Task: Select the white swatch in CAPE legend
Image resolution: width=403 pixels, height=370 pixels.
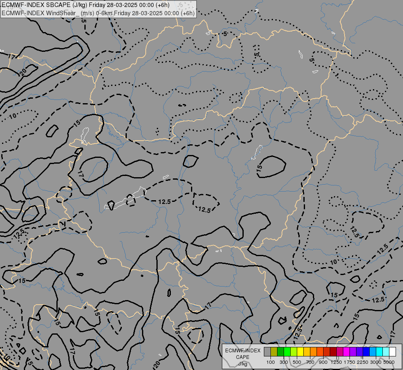Action: click(x=392, y=351)
